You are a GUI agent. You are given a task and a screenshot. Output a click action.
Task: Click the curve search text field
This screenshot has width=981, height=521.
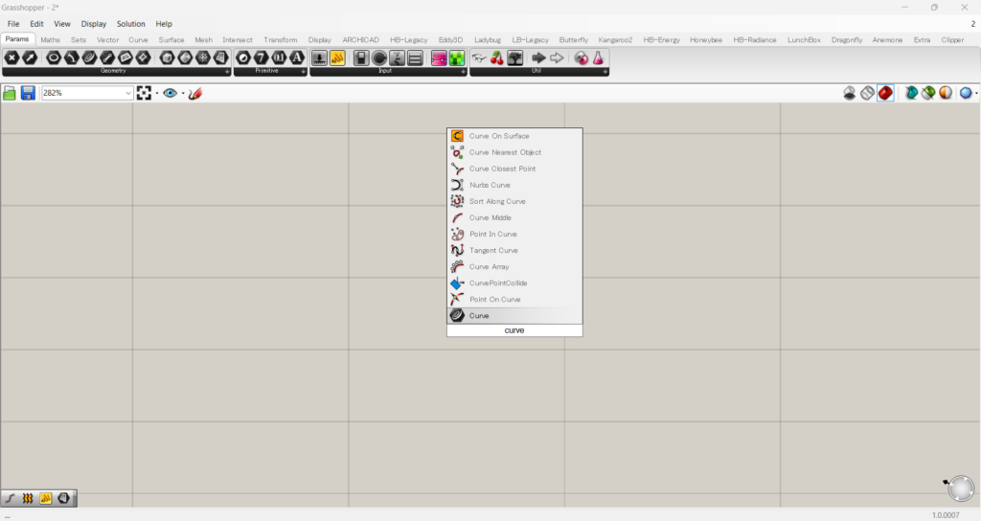click(x=514, y=330)
